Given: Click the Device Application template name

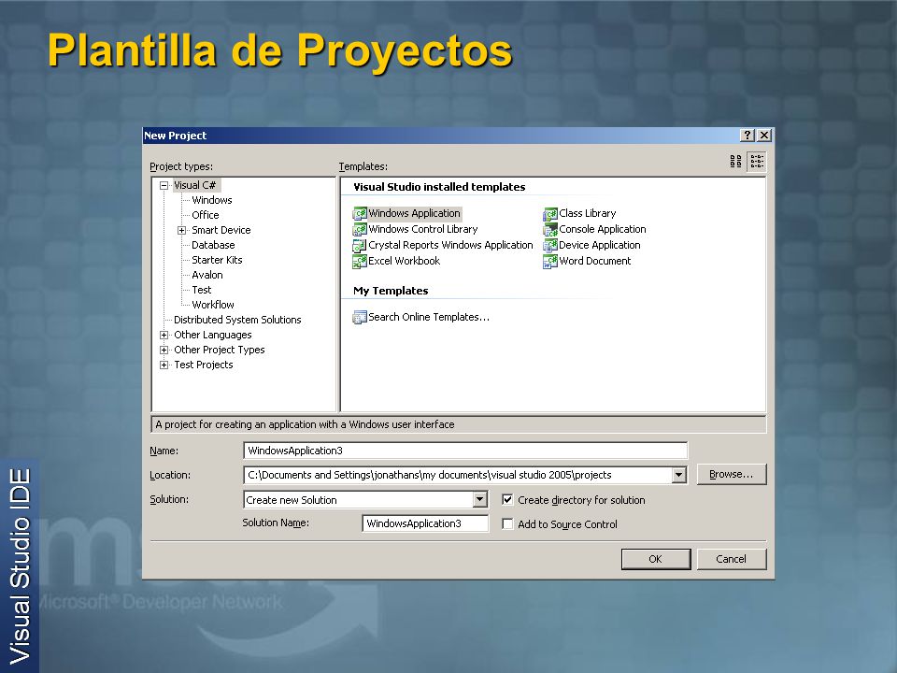Looking at the screenshot, I should coord(600,246).
